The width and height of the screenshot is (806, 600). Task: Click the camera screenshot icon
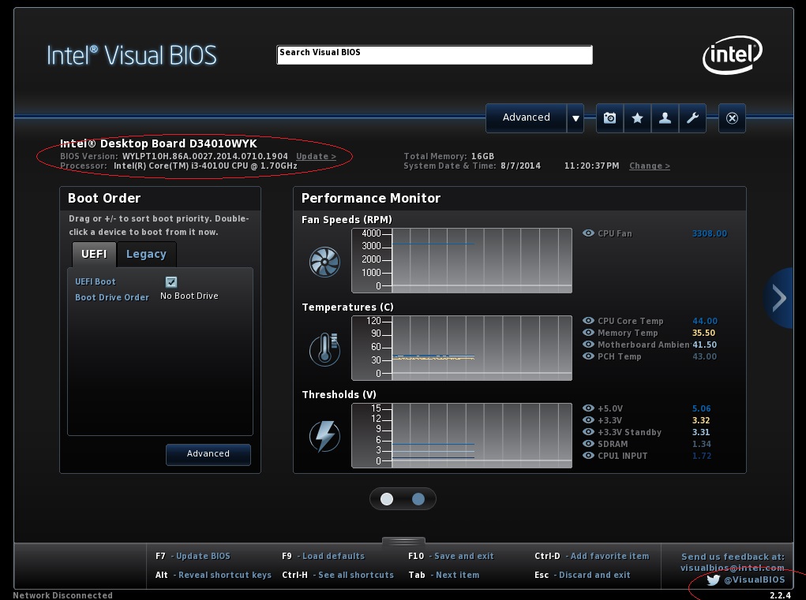[x=609, y=118]
